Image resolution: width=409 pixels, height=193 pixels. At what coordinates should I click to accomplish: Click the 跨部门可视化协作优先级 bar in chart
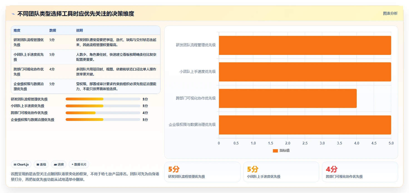coord(288,98)
